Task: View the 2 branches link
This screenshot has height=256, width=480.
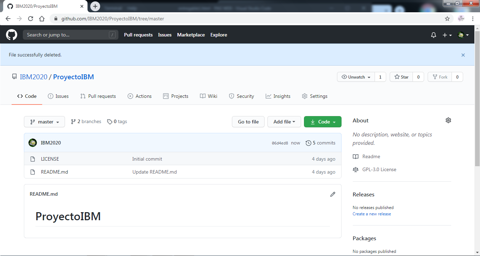Action: [86, 122]
